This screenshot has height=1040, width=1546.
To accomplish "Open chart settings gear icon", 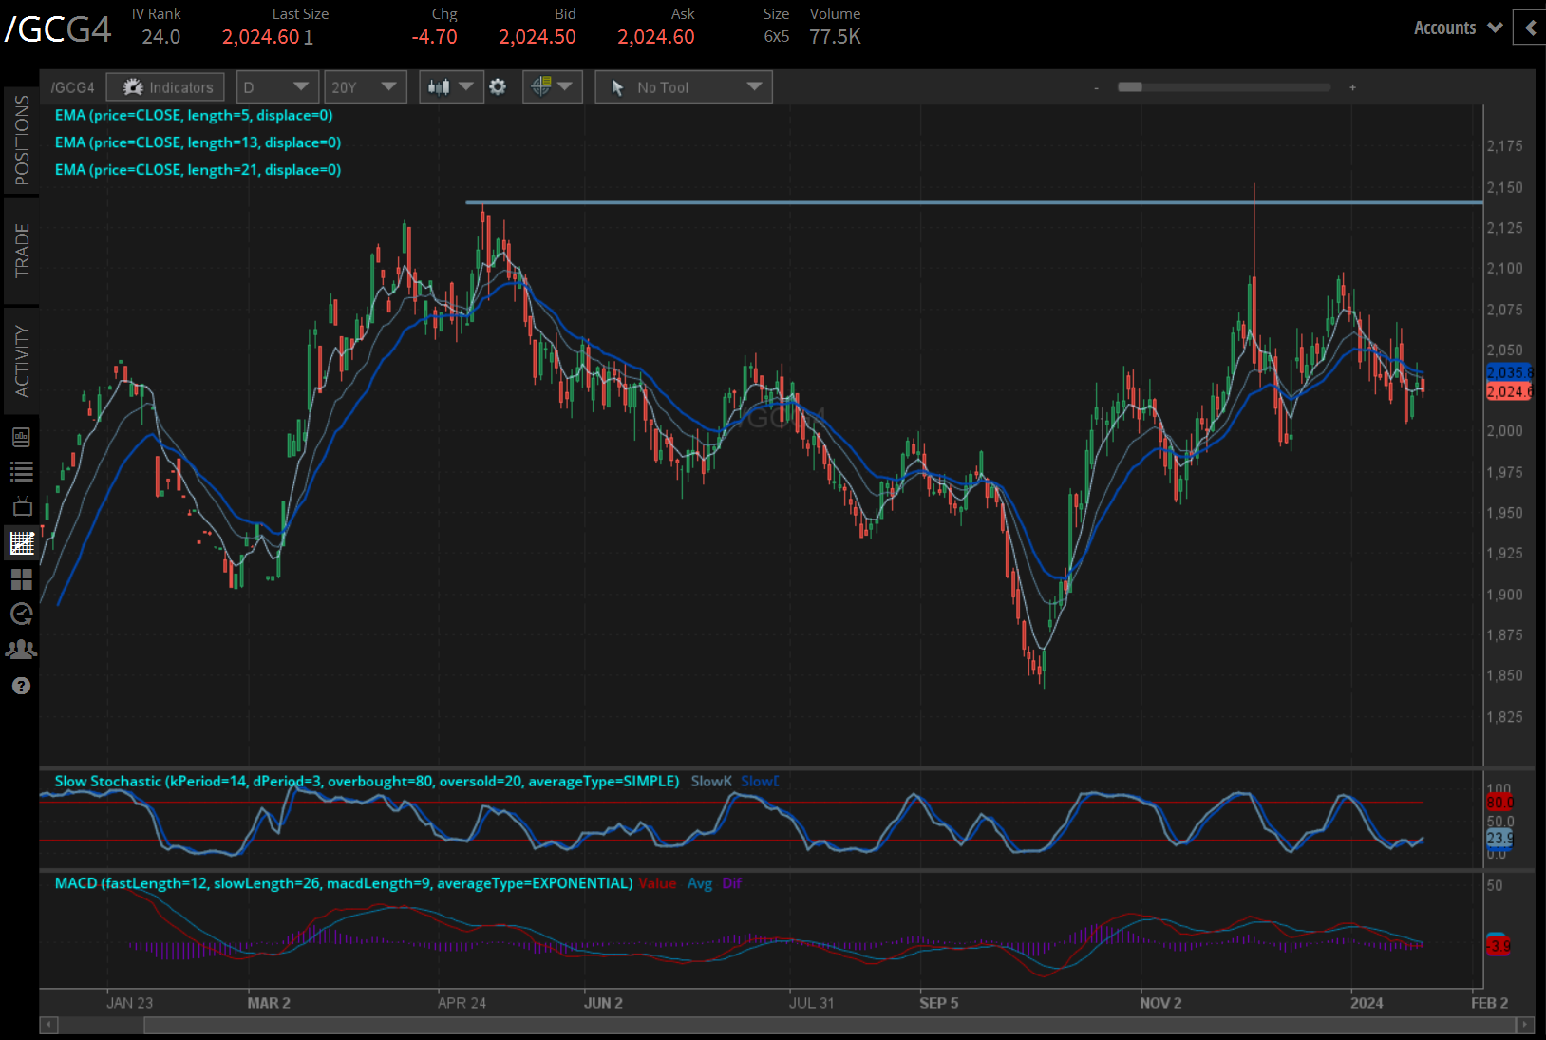I will coord(498,87).
